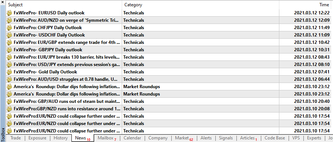Image resolution: width=333 pixels, height=142 pixels.
Task: Click news icon beside AUD/NZD Symmetric Triangle item
Action: pyautogui.click(x=9, y=20)
